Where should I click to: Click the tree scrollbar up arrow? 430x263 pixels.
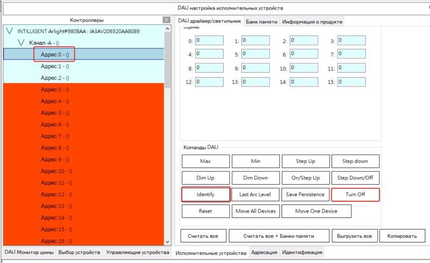(168, 28)
